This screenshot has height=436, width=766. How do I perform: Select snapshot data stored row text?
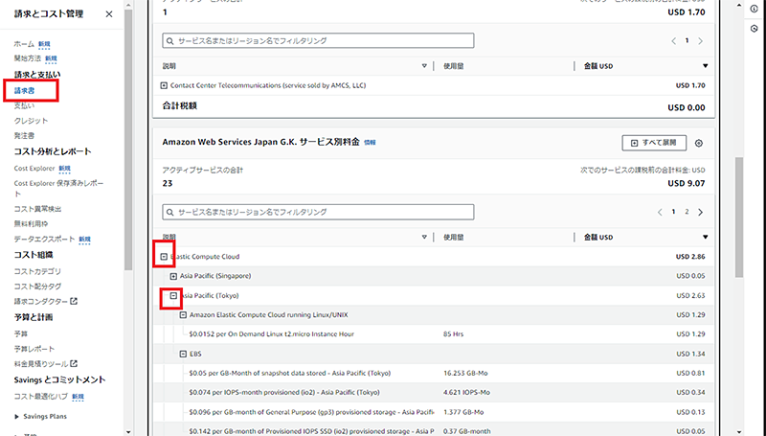click(x=290, y=373)
